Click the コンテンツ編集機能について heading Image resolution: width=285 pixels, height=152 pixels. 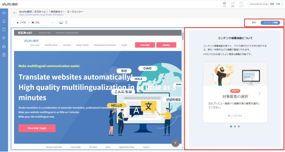235,38
